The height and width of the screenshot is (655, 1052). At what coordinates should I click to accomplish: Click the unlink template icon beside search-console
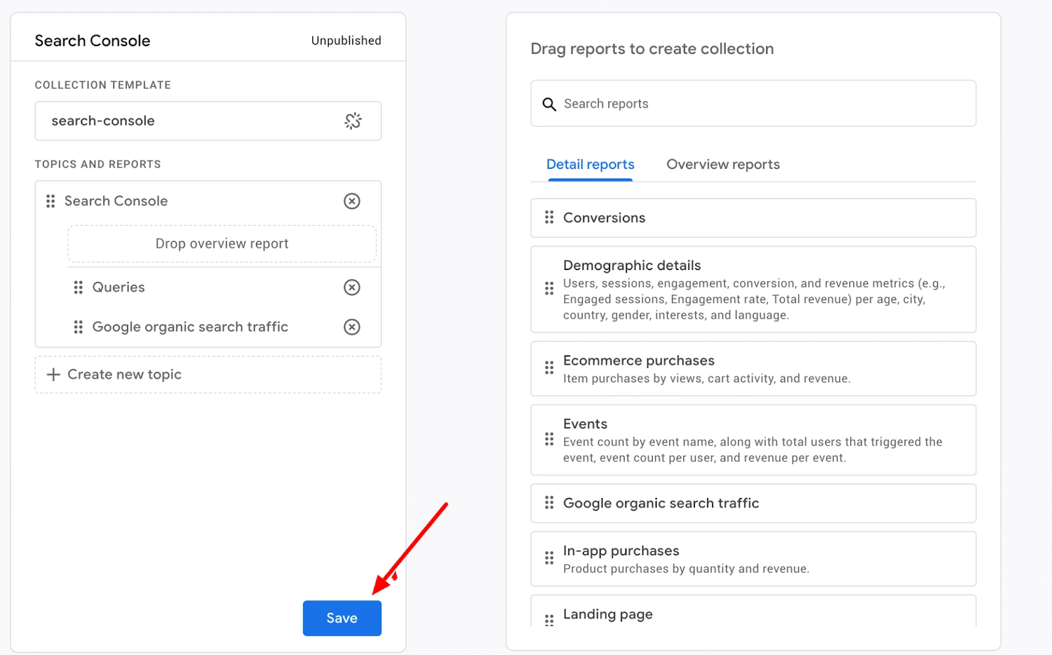(353, 121)
